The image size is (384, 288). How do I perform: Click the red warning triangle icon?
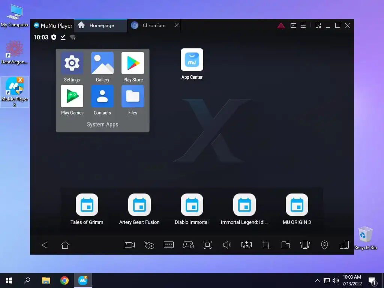(x=281, y=25)
